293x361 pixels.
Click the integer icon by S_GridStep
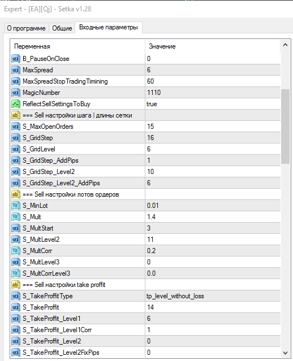[x=16, y=138]
